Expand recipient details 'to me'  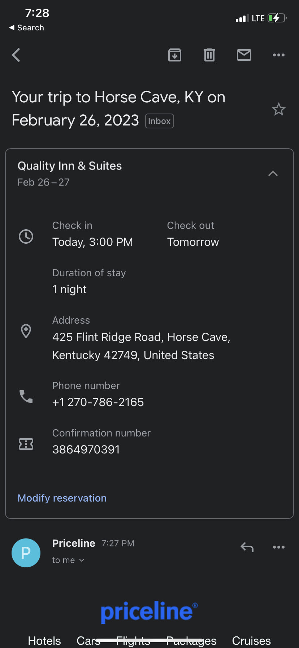(68, 560)
